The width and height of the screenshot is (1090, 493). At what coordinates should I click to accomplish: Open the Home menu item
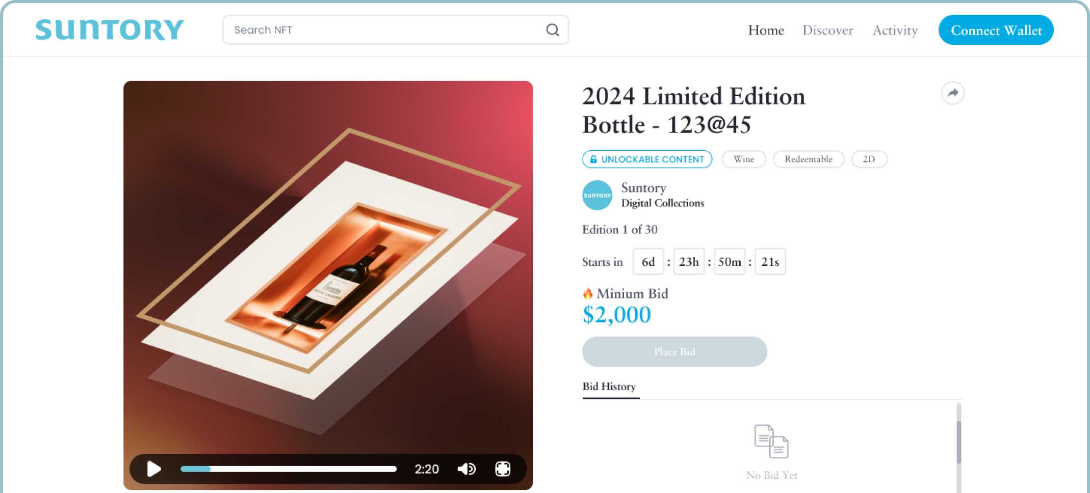coord(766,31)
